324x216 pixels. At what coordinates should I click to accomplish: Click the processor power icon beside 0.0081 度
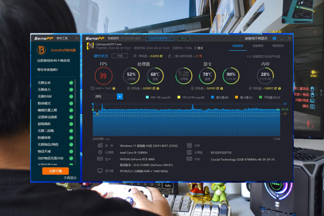click(x=129, y=88)
